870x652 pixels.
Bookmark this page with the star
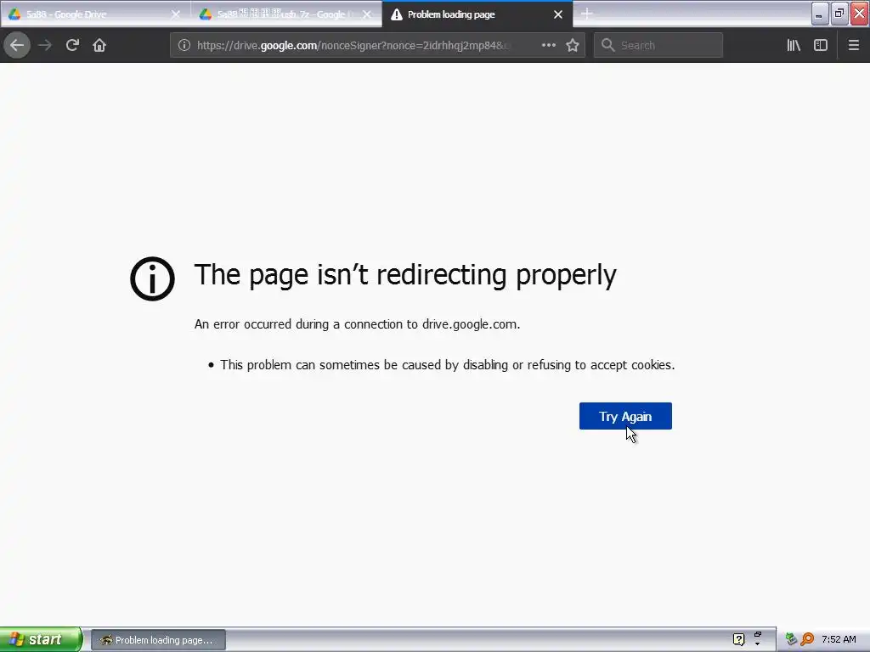(x=573, y=46)
